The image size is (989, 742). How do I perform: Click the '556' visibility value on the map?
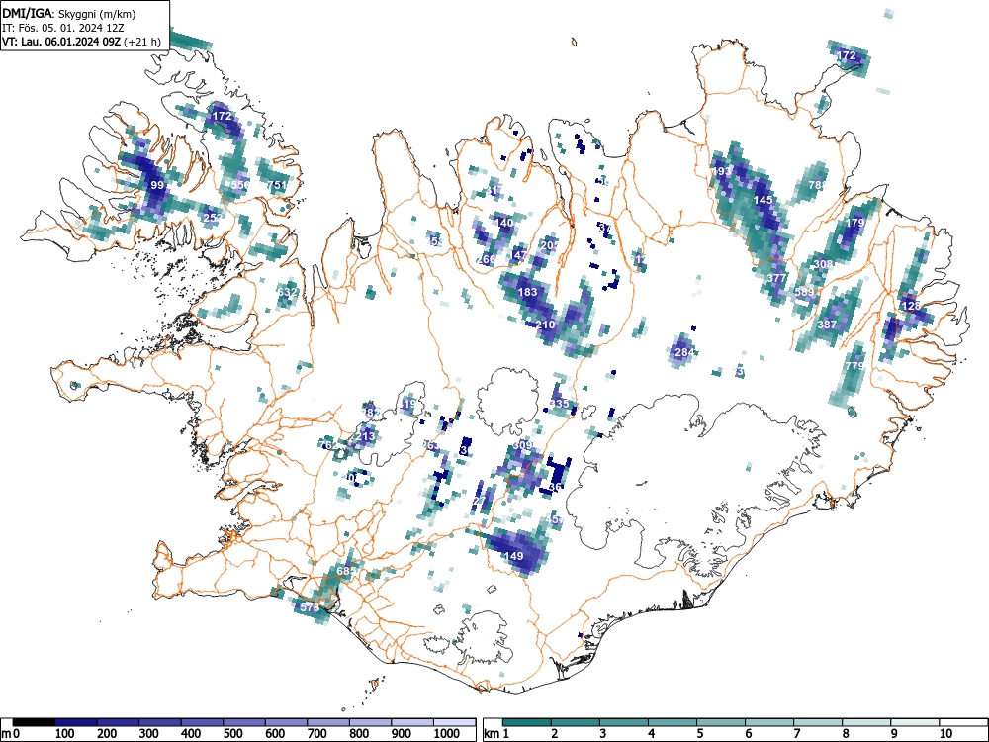[x=240, y=185]
